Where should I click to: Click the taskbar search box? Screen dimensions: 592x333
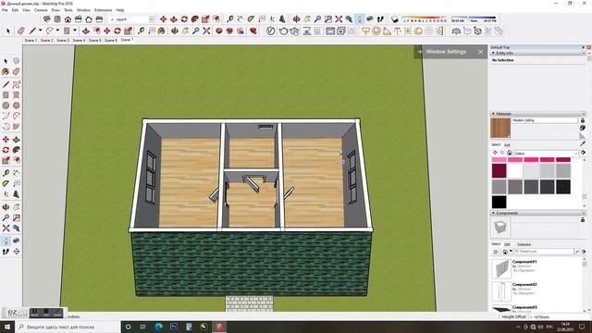coord(68,327)
